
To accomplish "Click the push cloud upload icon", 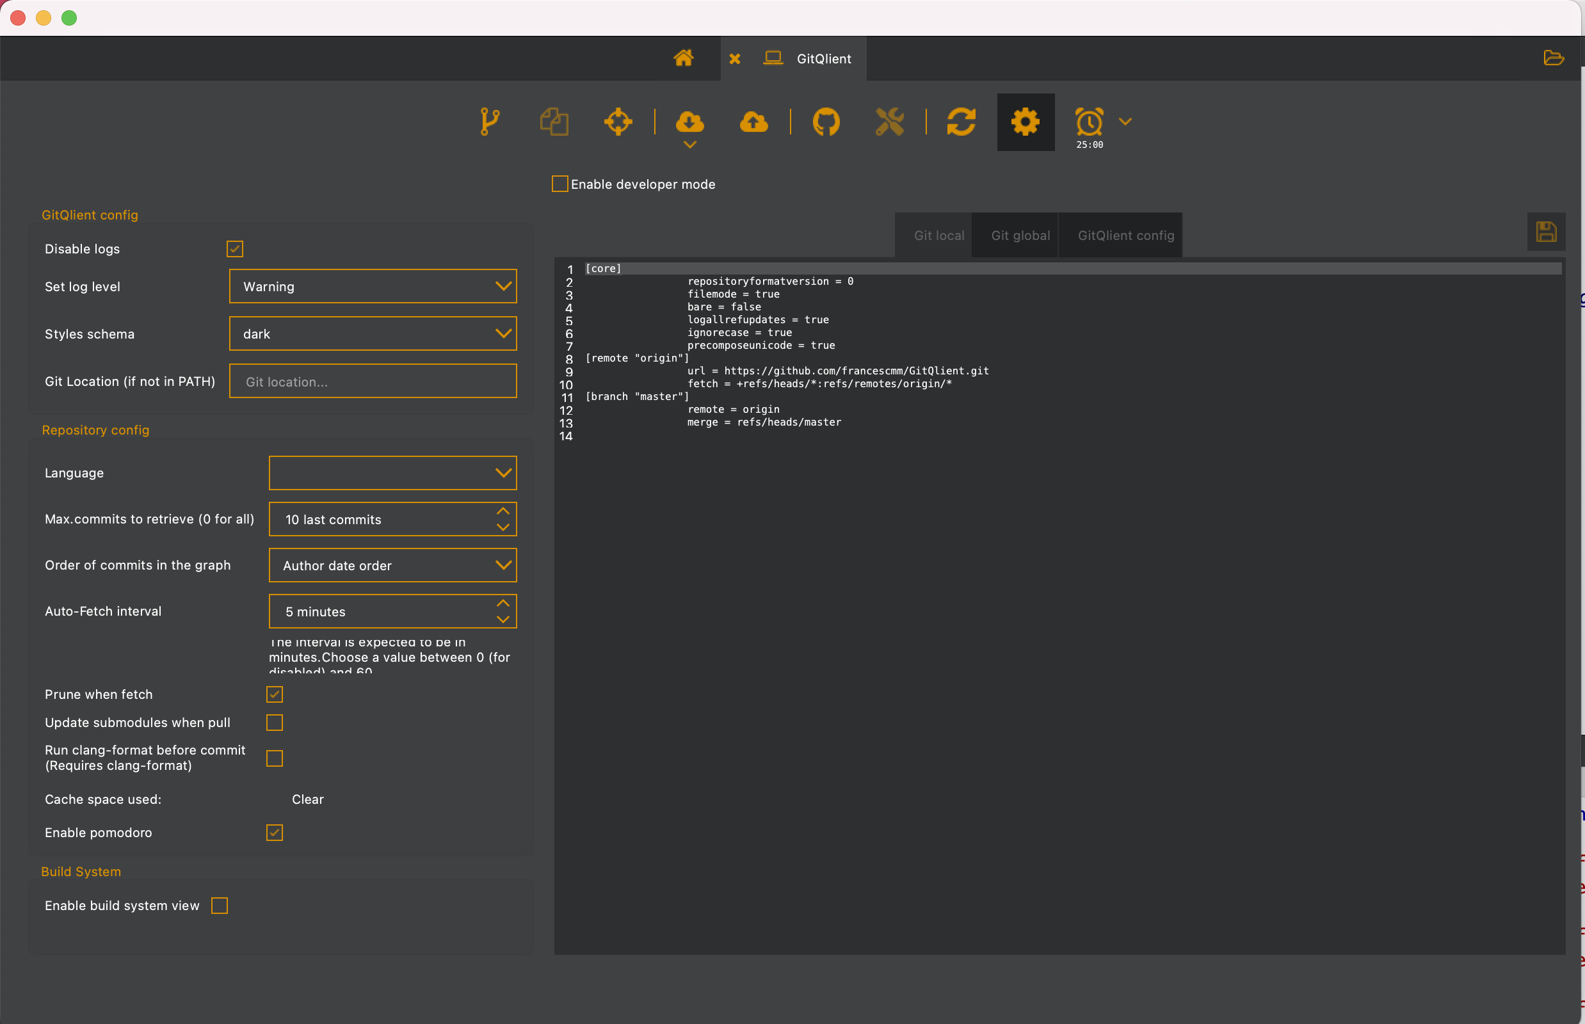I will (753, 122).
